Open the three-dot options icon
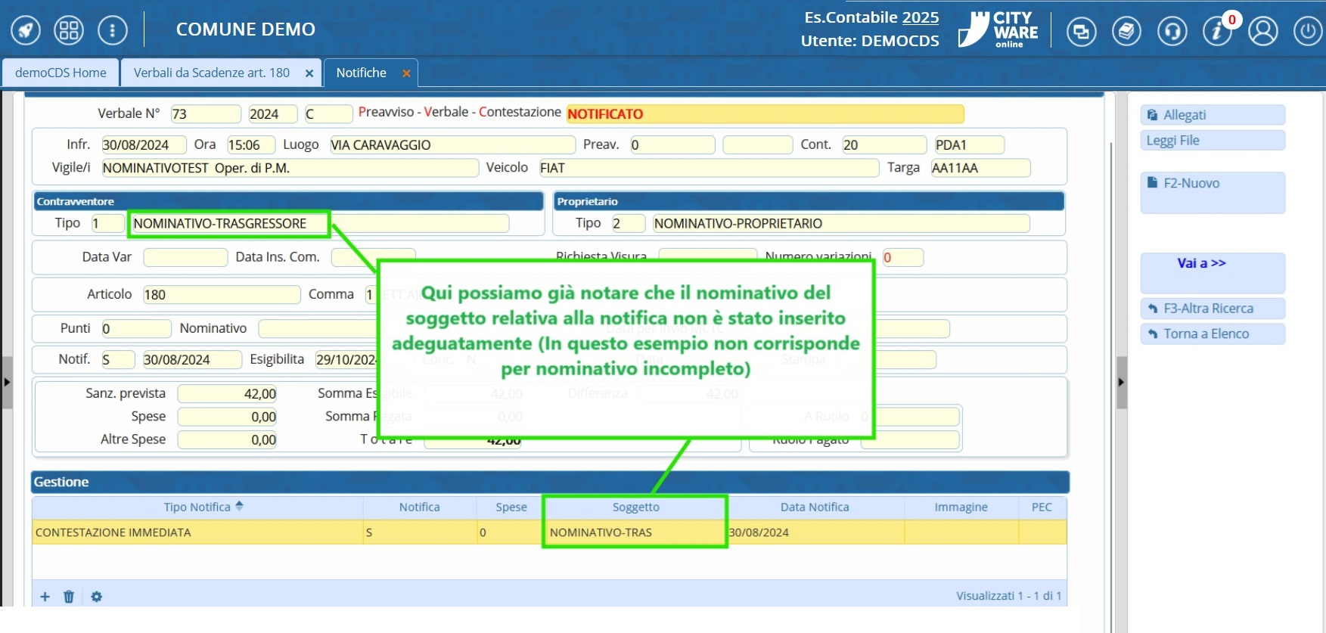The width and height of the screenshot is (1326, 633). 113,30
